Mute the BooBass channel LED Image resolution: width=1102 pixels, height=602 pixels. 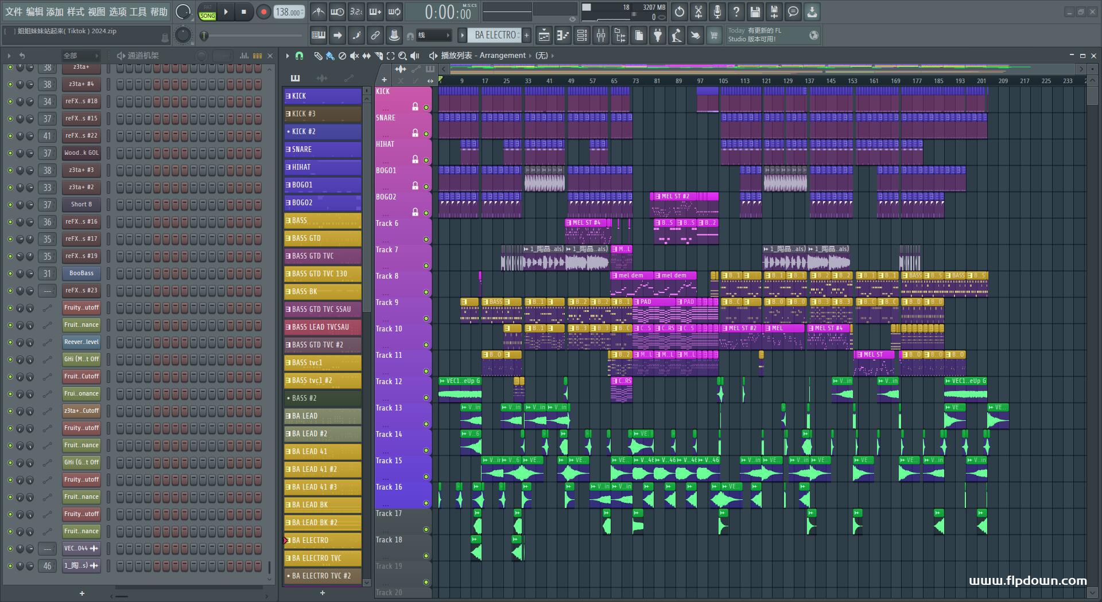[x=10, y=273]
